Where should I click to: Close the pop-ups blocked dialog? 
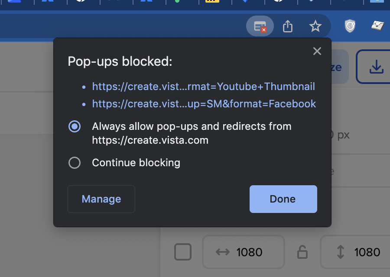click(317, 51)
